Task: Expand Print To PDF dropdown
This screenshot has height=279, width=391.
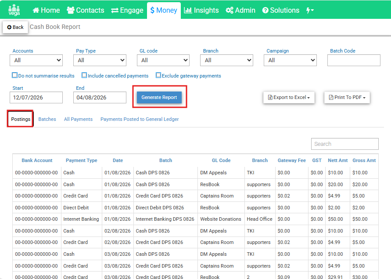Action: click(x=347, y=97)
